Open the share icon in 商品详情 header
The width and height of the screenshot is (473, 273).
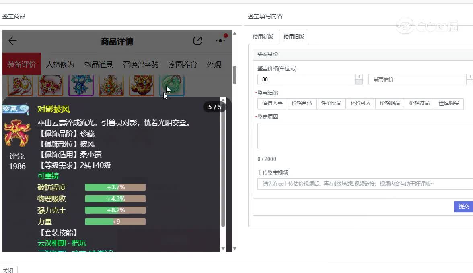click(x=197, y=41)
